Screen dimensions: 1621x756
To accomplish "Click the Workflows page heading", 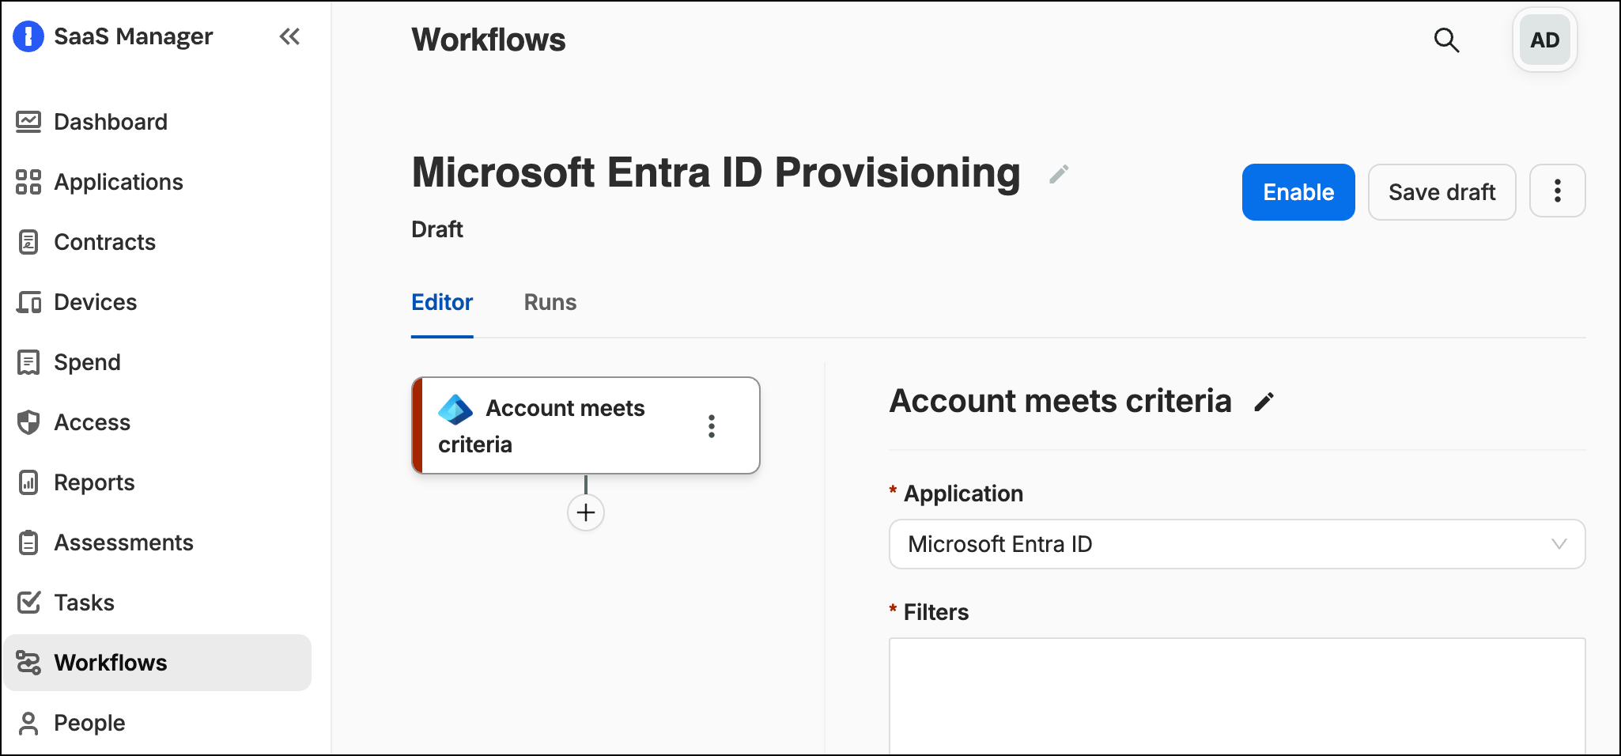I will point(489,40).
